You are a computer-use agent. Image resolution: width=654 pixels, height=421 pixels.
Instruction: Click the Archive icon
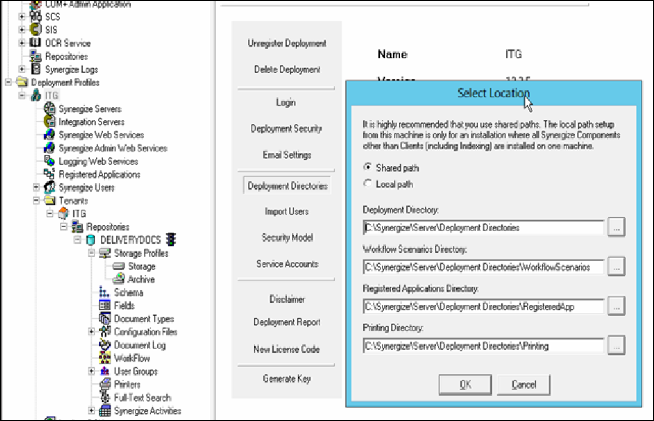pos(119,279)
